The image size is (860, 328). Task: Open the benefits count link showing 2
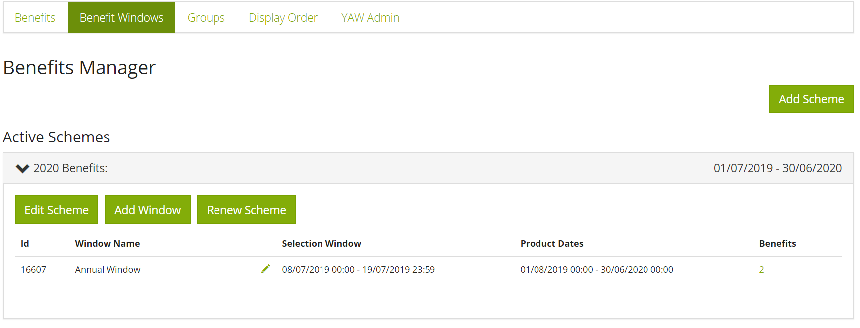(x=762, y=269)
